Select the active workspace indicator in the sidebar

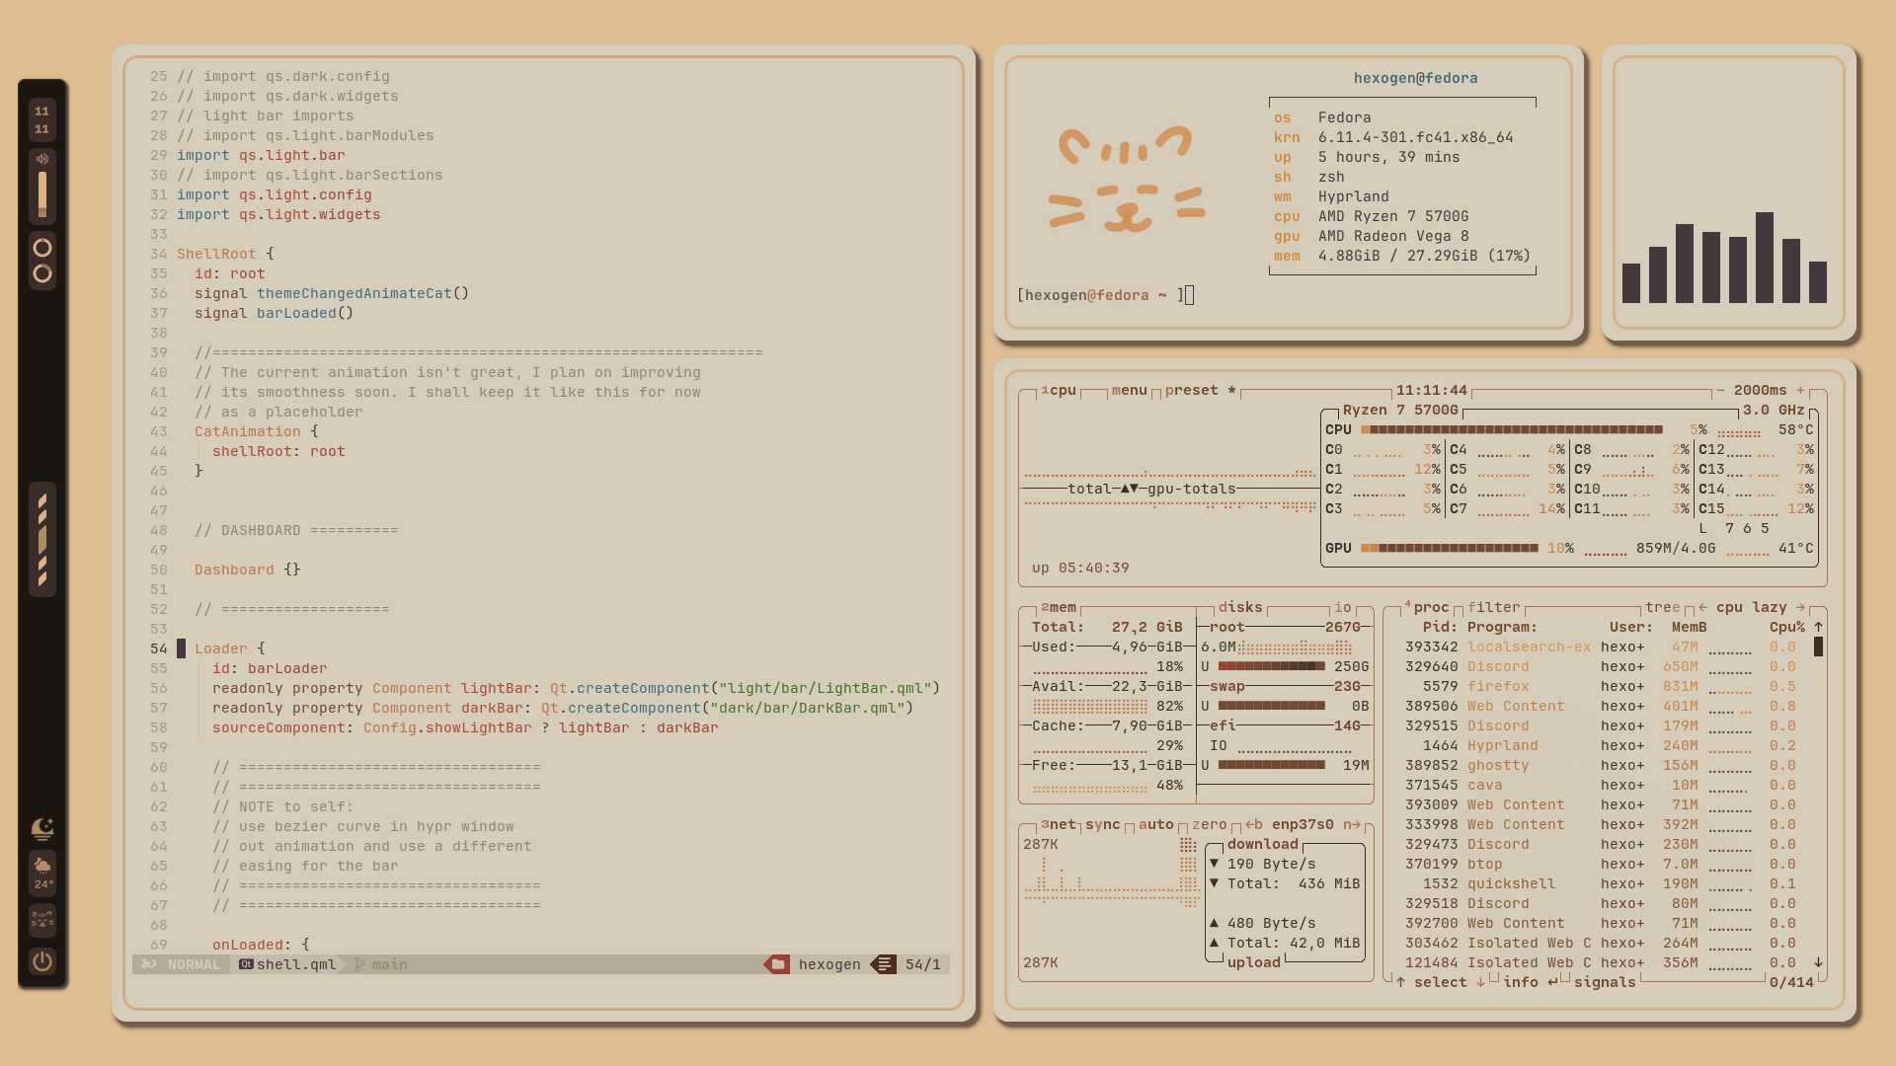click(42, 540)
